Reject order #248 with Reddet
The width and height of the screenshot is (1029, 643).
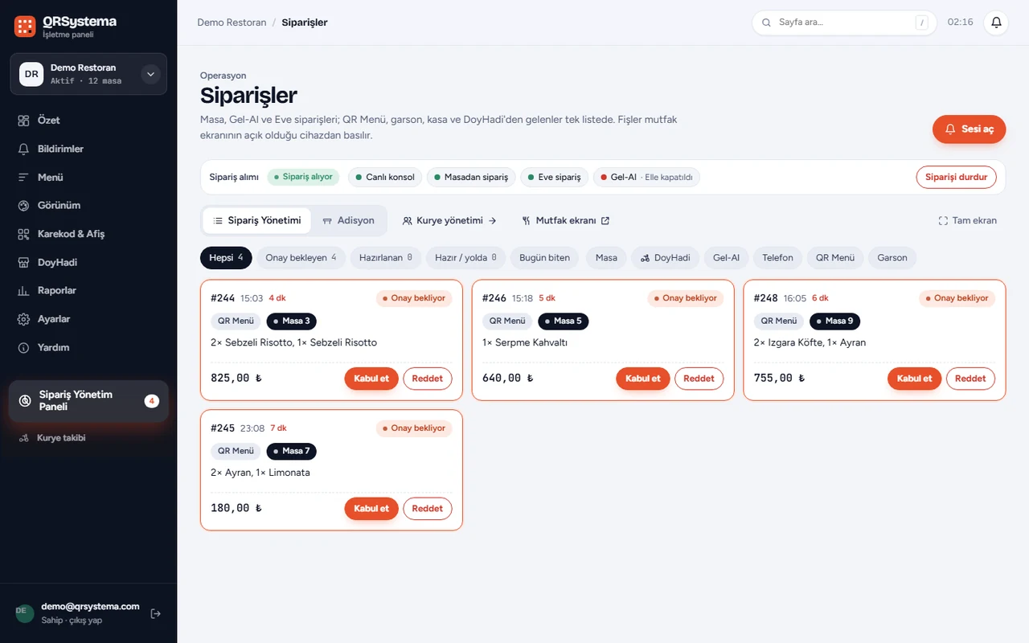pyautogui.click(x=970, y=379)
